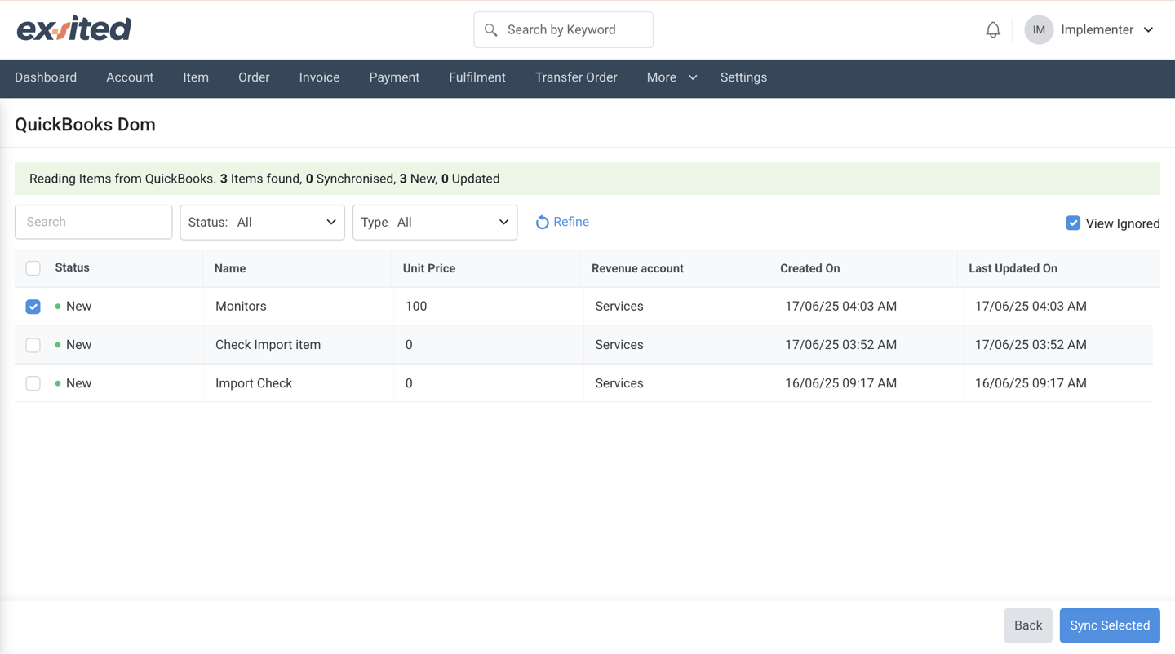
Task: Toggle the View Ignored checkbox
Action: click(x=1073, y=223)
